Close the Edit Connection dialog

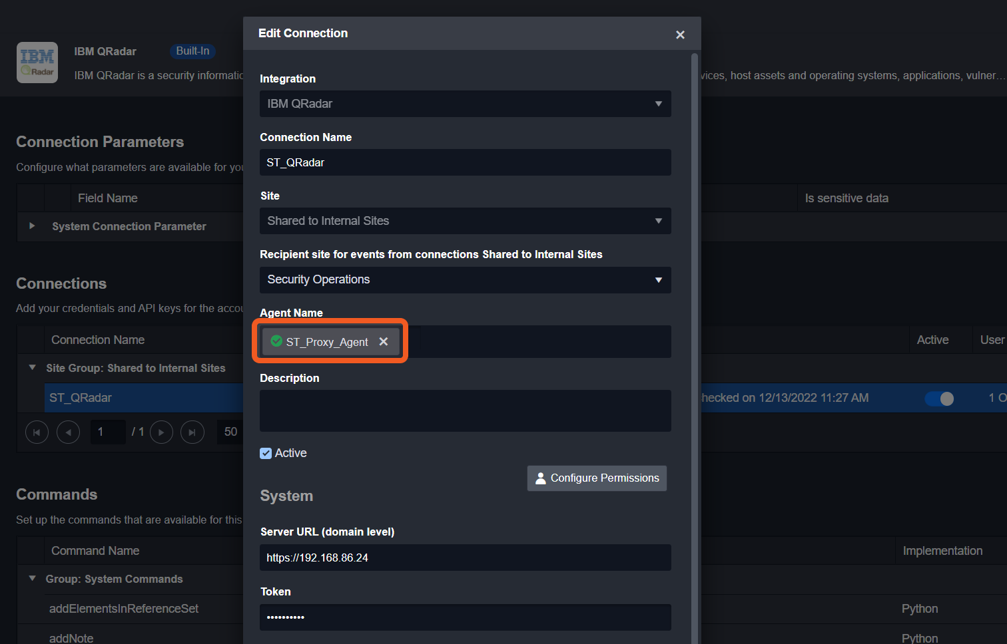coord(680,35)
